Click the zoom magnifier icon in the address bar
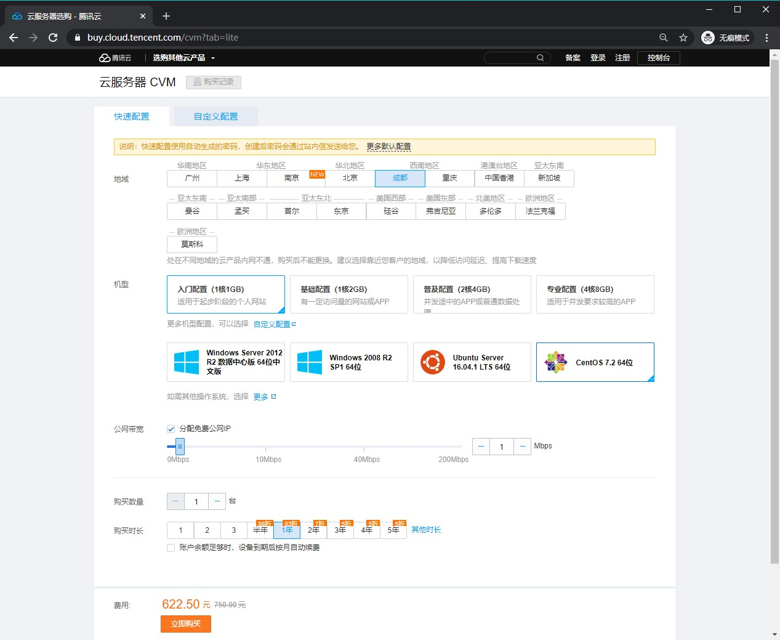 click(664, 38)
